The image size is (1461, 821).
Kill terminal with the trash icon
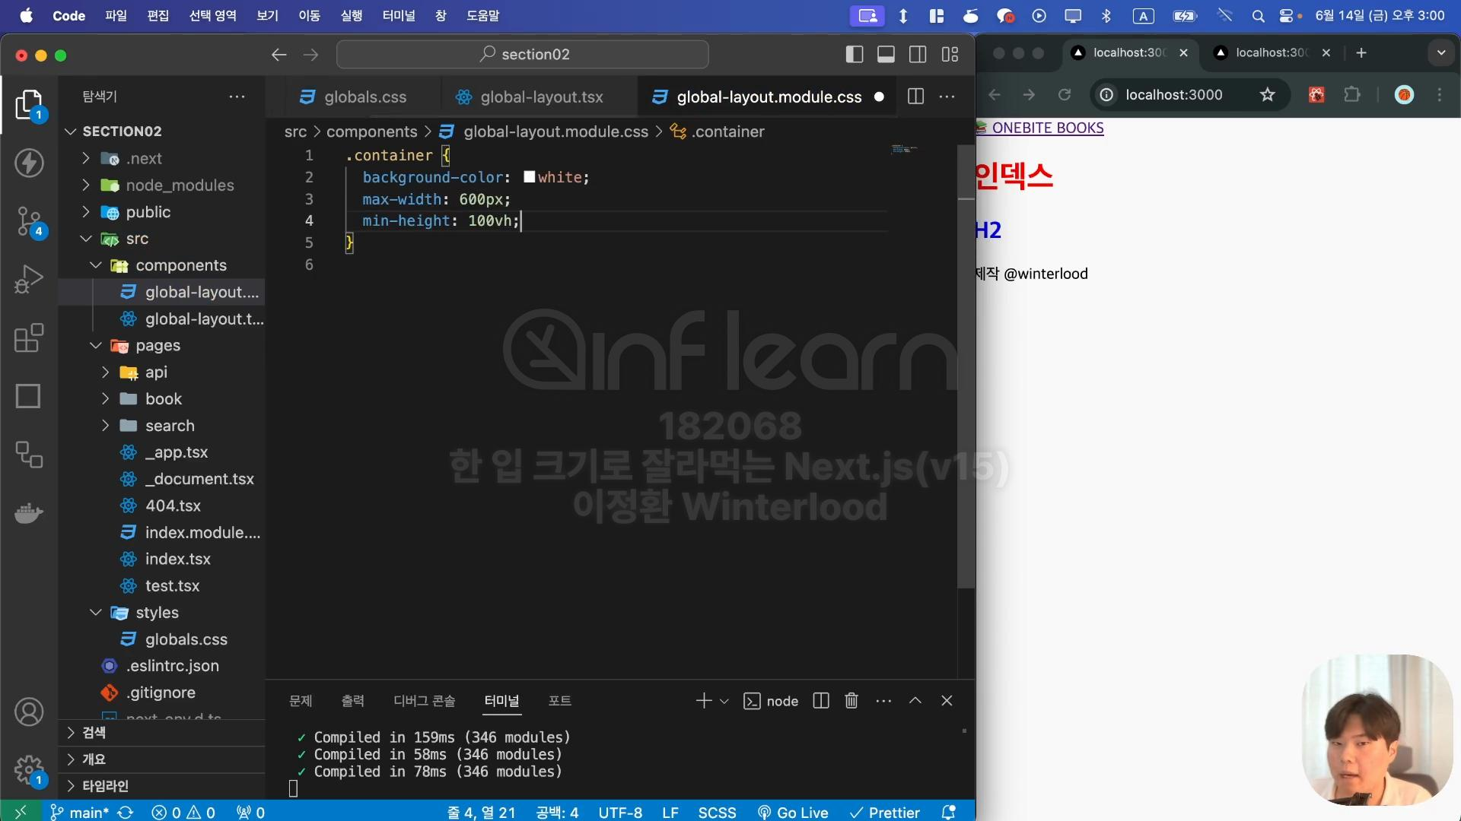tap(851, 701)
